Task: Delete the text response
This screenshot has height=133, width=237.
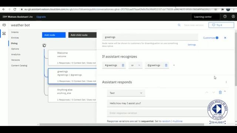Action: pyautogui.click(x=220, y=92)
